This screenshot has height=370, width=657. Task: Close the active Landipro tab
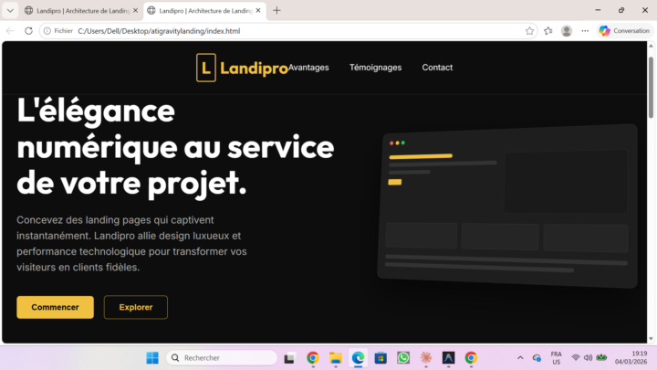point(258,10)
